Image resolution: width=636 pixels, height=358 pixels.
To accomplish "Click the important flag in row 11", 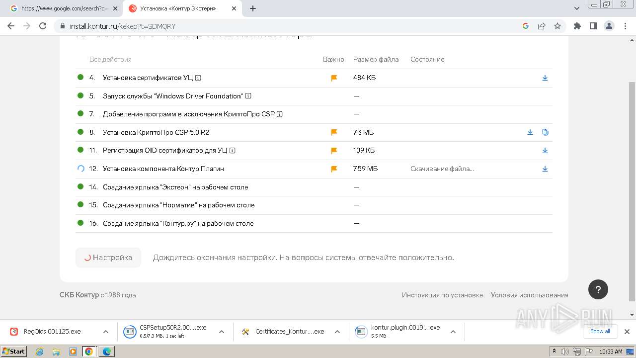I will [x=334, y=151].
